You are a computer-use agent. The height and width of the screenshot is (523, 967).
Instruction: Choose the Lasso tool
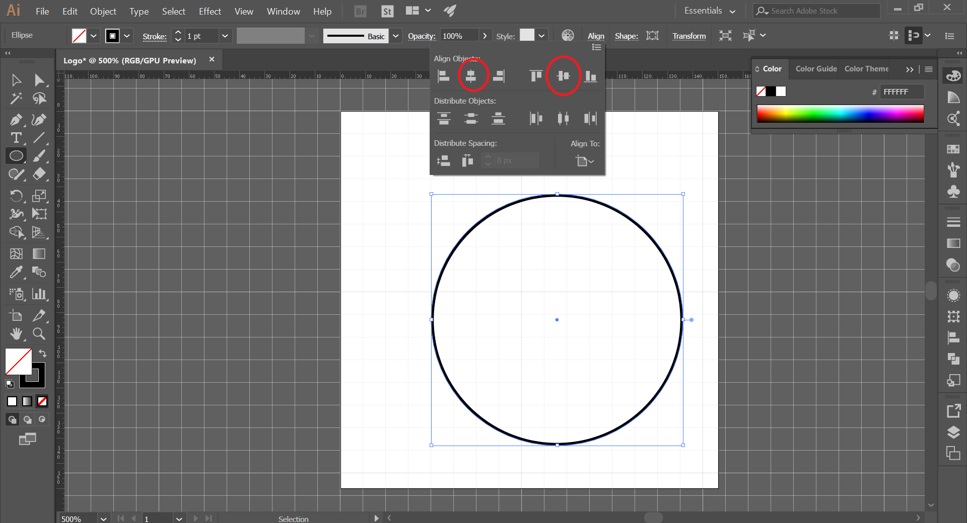pyautogui.click(x=39, y=99)
